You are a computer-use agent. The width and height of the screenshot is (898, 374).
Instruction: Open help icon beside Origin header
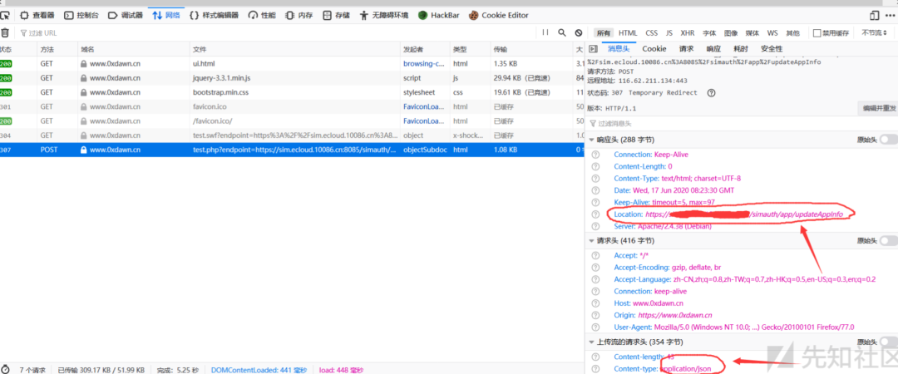tap(595, 315)
